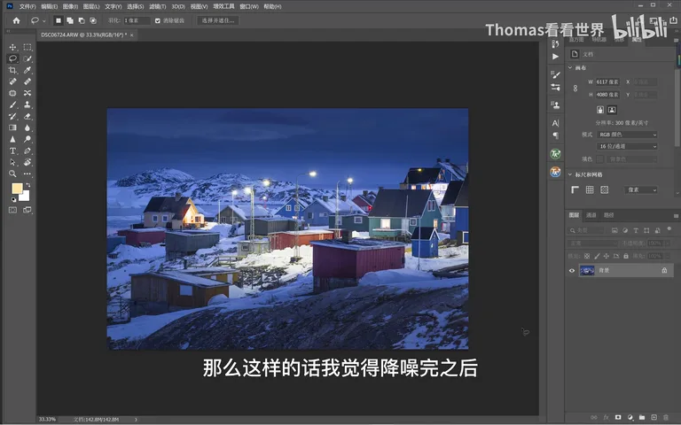Screen dimensions: 681x425
Task: Collapse the 标尺和网格 section
Action: click(570, 174)
